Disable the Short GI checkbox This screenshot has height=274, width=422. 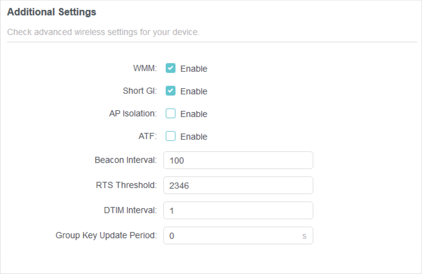[x=170, y=91]
